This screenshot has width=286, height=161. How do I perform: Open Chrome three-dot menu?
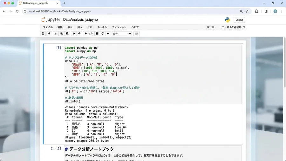click(x=282, y=11)
